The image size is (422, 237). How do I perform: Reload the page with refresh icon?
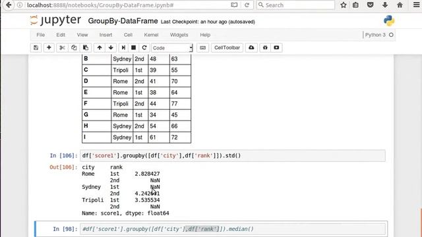[247, 5]
